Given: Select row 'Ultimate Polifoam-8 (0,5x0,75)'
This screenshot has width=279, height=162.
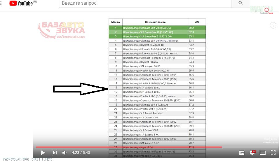Looking at the screenshot, I should (x=157, y=58).
